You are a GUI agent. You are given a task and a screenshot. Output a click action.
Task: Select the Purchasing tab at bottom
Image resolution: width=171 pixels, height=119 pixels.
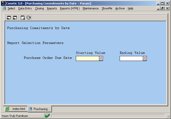(x=40, y=109)
